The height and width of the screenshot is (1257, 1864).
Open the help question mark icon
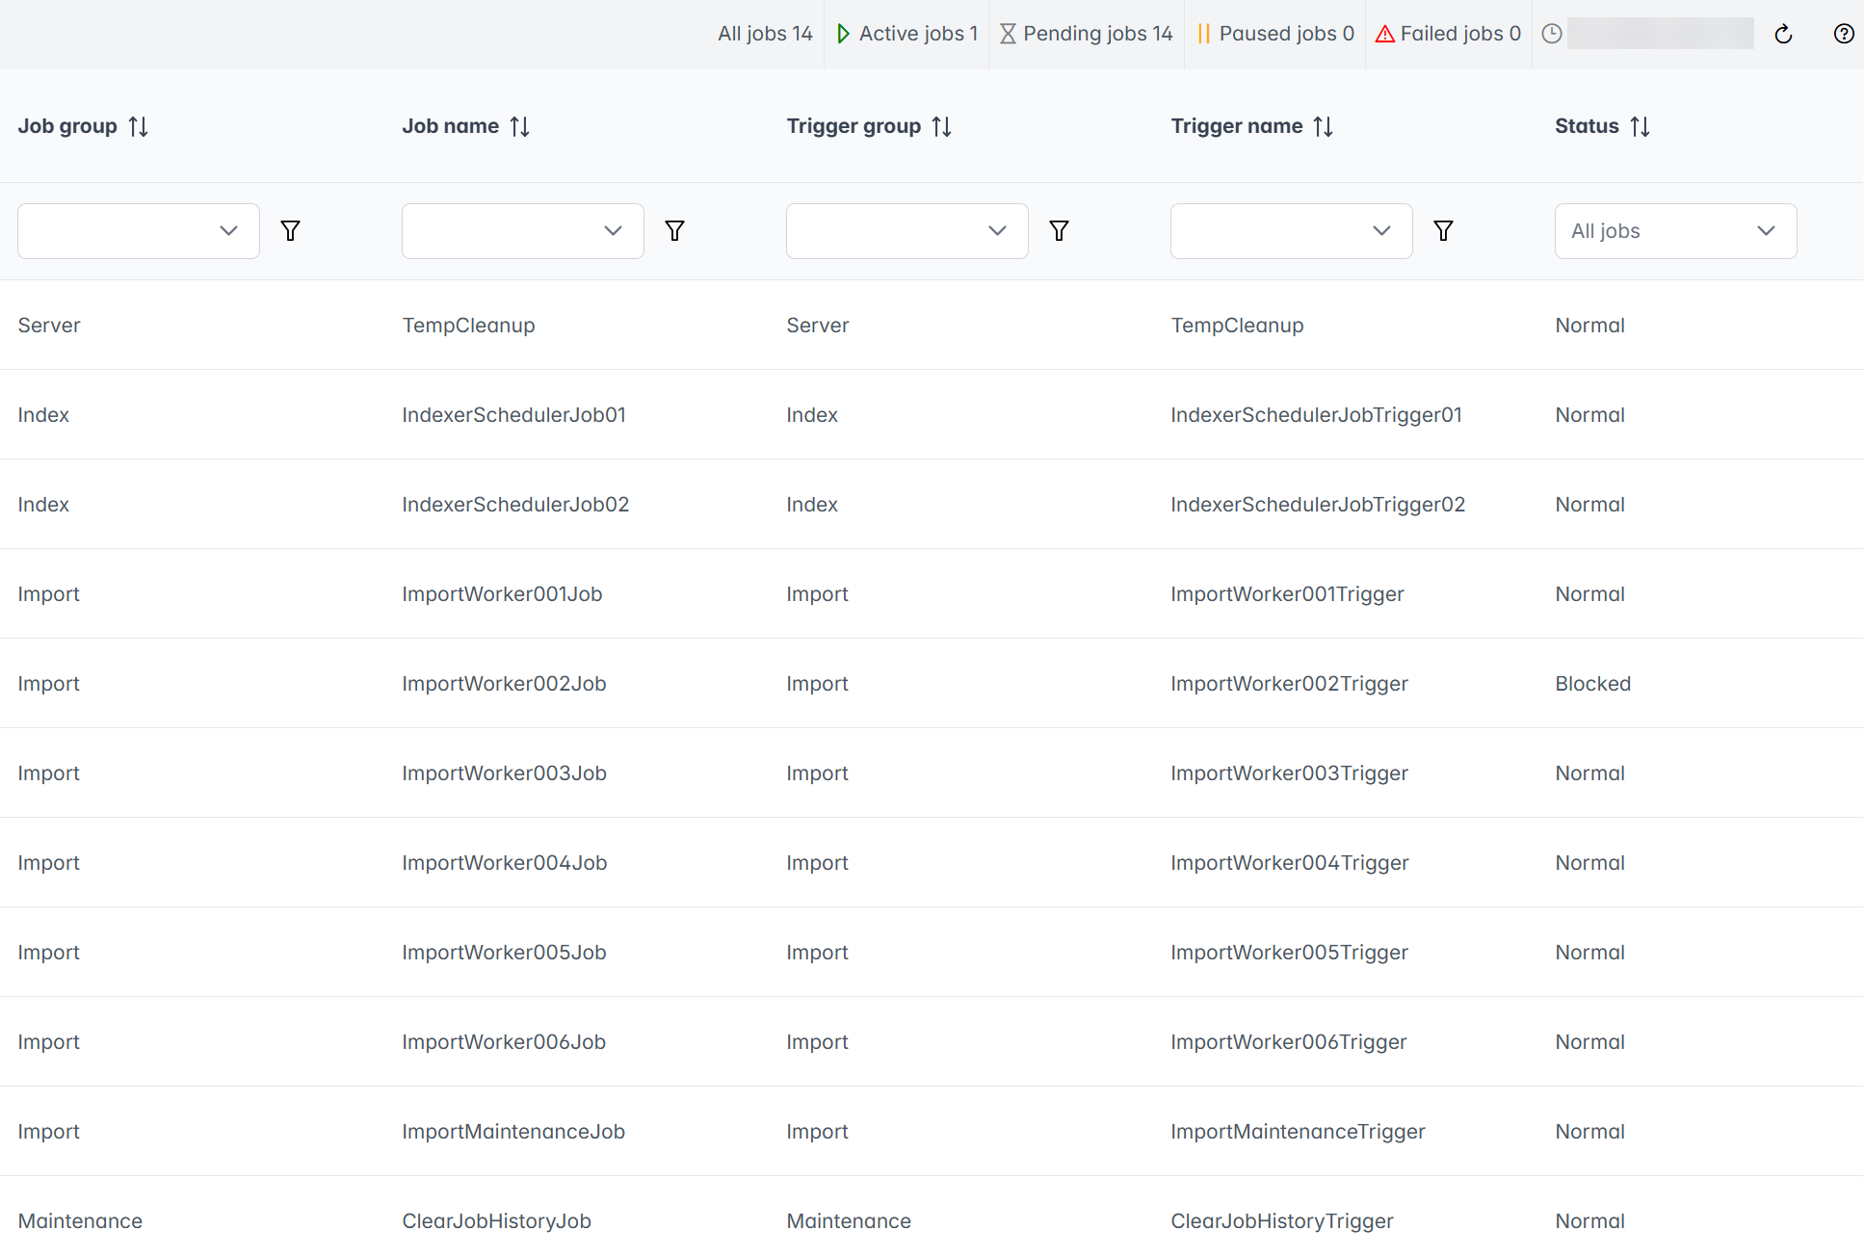[x=1843, y=35]
